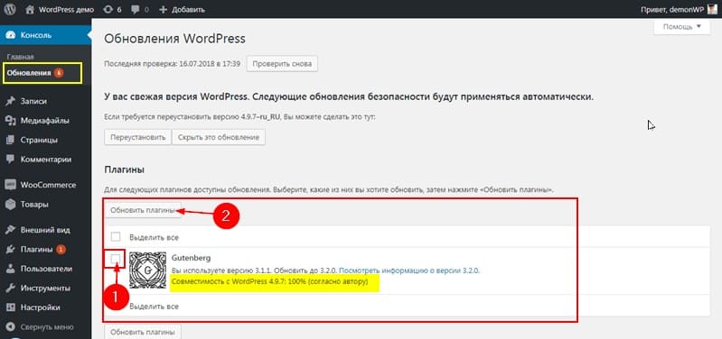Click the Переустановить button
722x339 pixels.
tap(137, 137)
